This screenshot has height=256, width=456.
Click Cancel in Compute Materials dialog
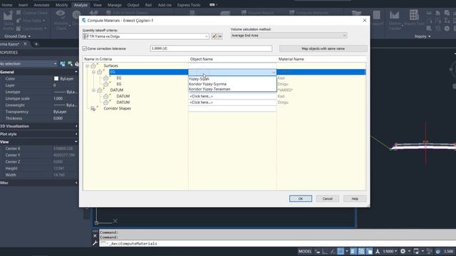pos(328,199)
